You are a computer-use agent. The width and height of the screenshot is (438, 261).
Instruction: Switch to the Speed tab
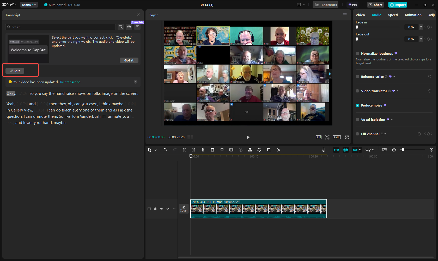point(393,15)
